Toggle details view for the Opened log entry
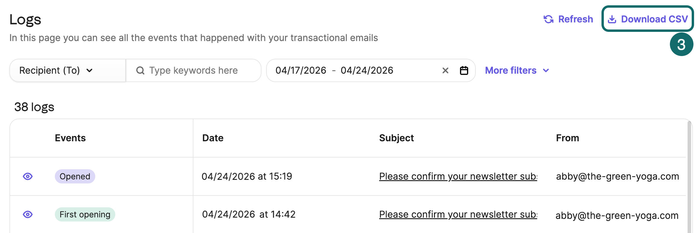Screen dimensions: 697x233 click(x=27, y=176)
